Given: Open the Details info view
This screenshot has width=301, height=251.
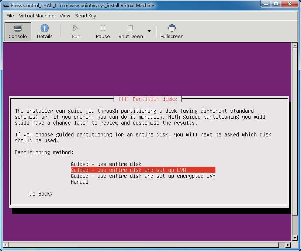Looking at the screenshot, I should (45, 31).
